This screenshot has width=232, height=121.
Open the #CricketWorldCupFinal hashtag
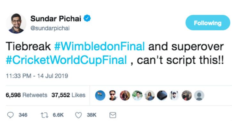[x=66, y=60]
